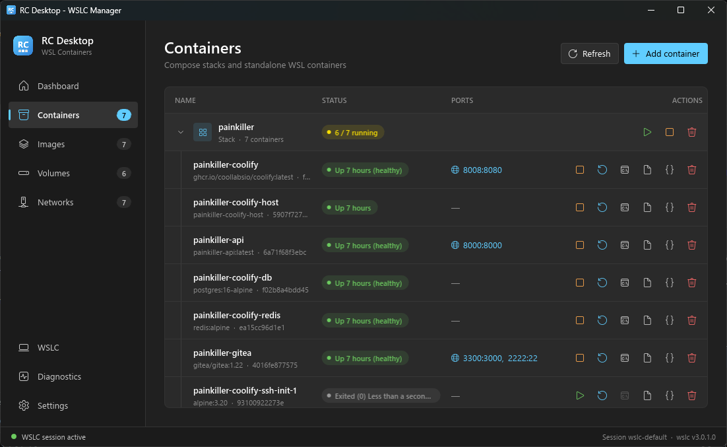Delete the painkiller-coolify-host container

(692, 207)
